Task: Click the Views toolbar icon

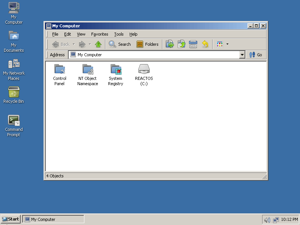Action: coord(220,44)
